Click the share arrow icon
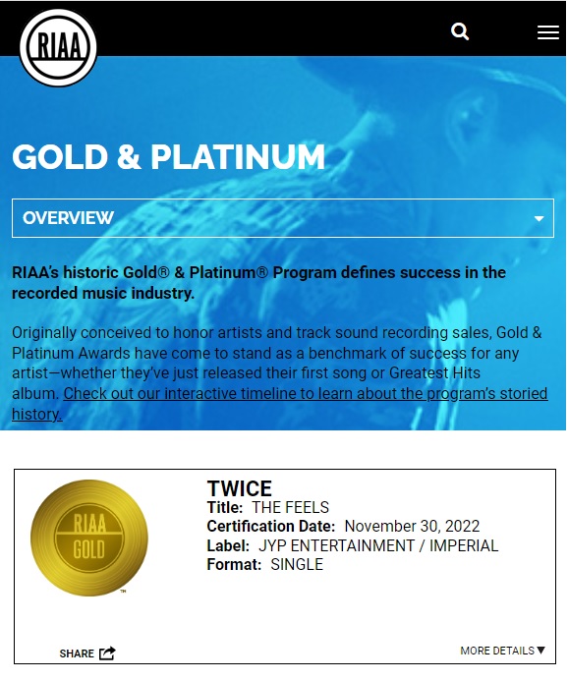 pyautogui.click(x=107, y=653)
